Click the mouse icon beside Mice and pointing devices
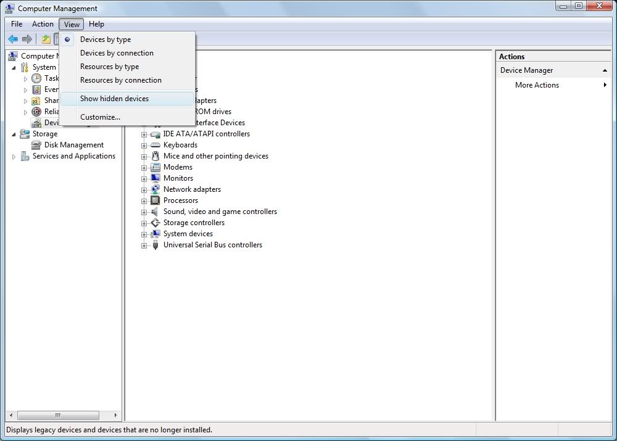This screenshot has width=617, height=441. 155,156
